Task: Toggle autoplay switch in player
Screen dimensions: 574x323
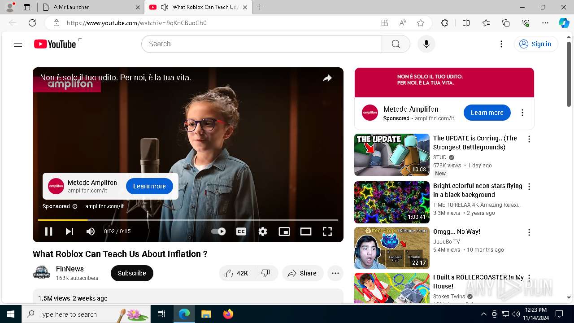Action: coord(218,231)
